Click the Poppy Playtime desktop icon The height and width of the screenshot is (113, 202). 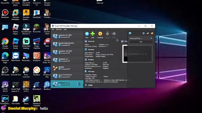pyautogui.click(x=37, y=44)
